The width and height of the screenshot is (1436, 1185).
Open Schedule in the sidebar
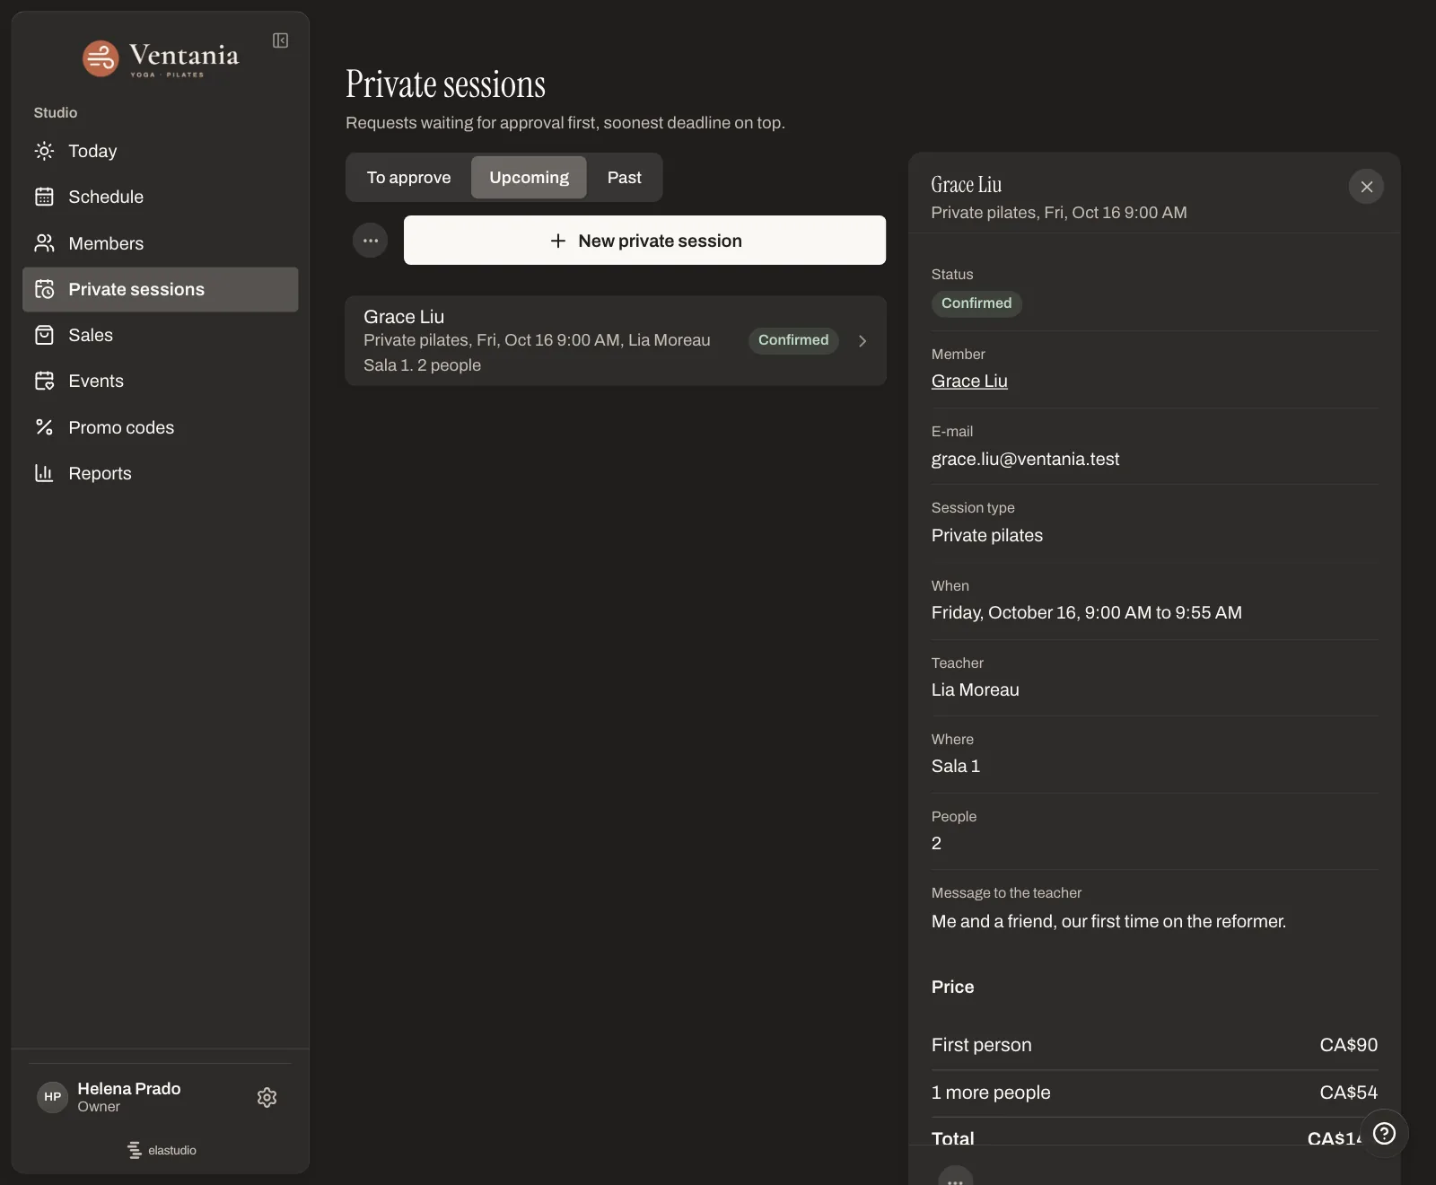(x=161, y=197)
